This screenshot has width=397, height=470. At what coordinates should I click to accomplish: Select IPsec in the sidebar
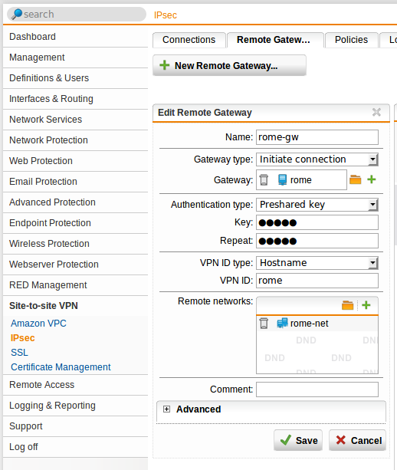pos(22,338)
